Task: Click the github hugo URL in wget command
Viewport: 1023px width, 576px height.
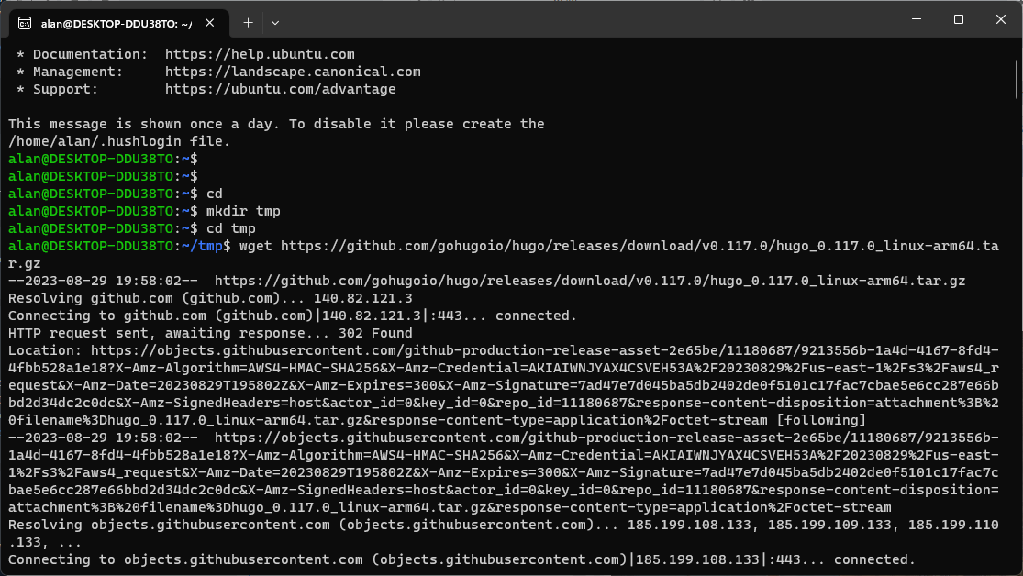Action: tap(503, 254)
